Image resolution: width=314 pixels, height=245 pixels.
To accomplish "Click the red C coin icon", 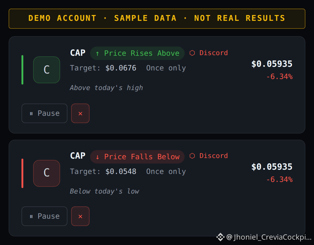I will [x=47, y=173].
